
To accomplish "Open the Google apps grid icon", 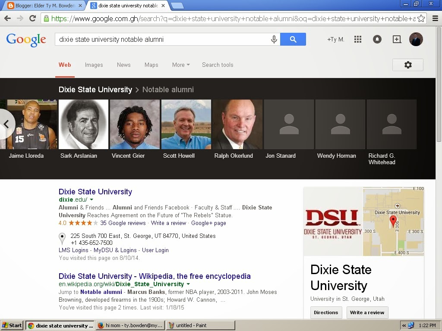I will click(358, 39).
